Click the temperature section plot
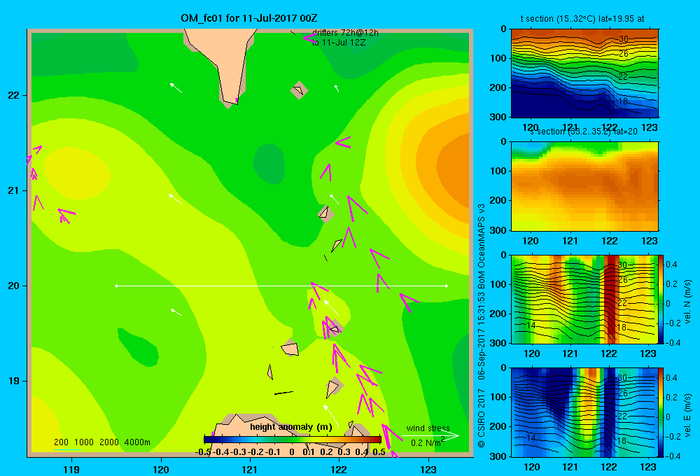Viewport: 700px width, 476px height. pyautogui.click(x=584, y=73)
